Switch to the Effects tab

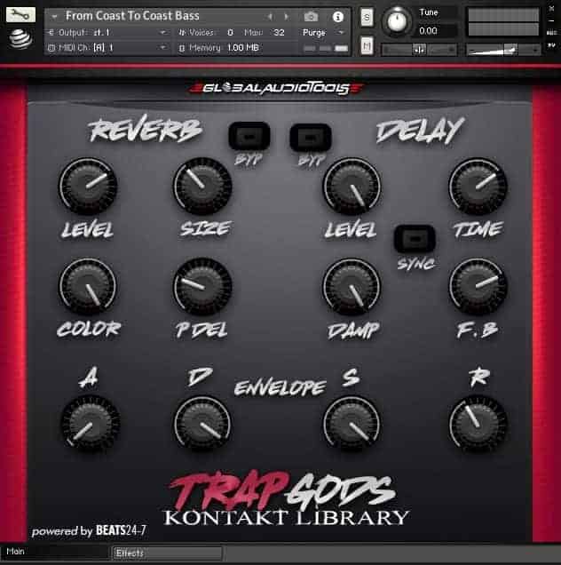[168, 553]
